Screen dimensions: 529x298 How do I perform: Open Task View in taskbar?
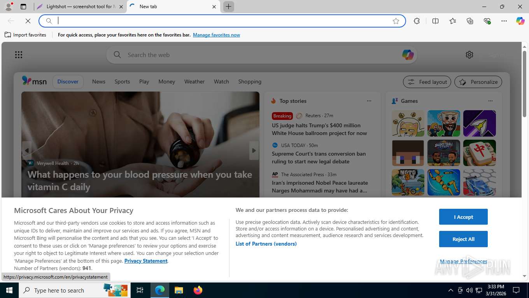click(x=140, y=290)
